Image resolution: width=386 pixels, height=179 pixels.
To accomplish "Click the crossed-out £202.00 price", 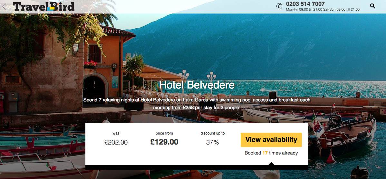I will [x=116, y=142].
